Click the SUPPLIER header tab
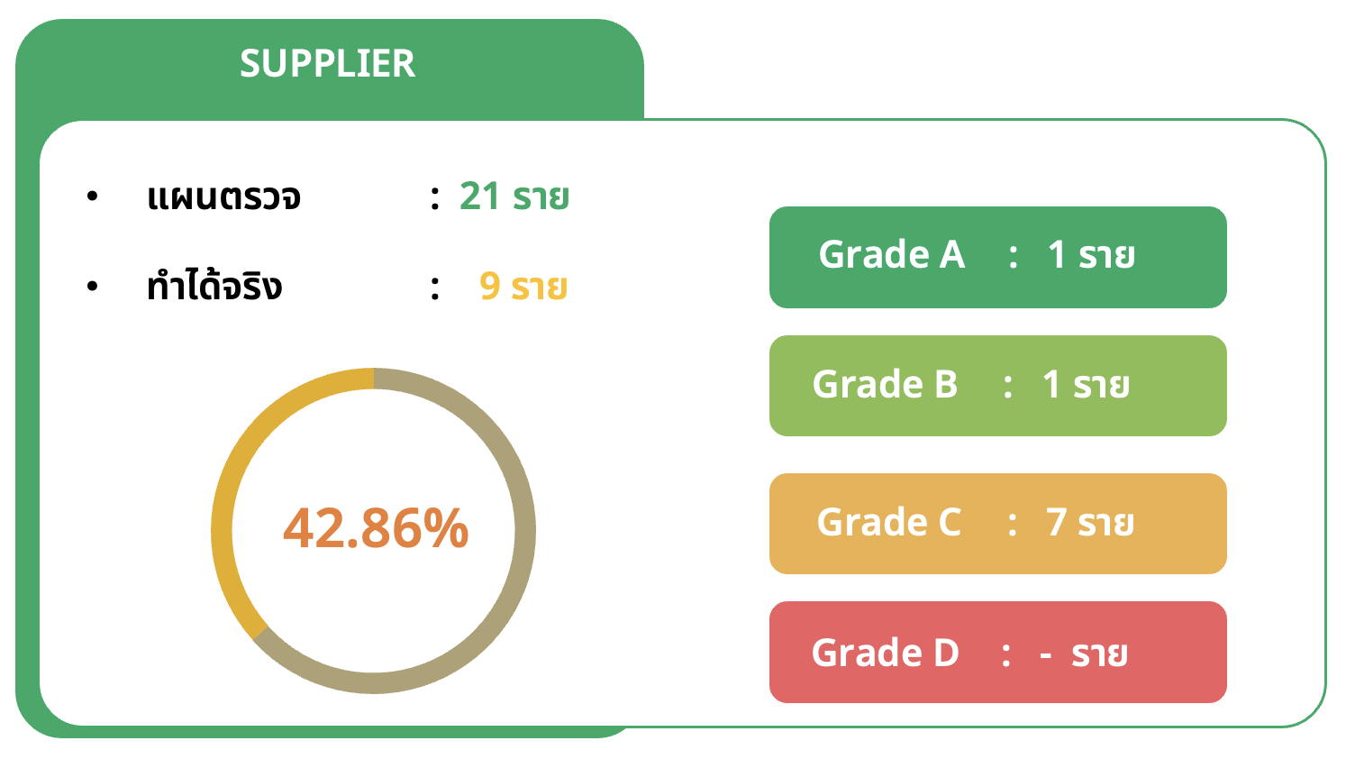 click(328, 64)
